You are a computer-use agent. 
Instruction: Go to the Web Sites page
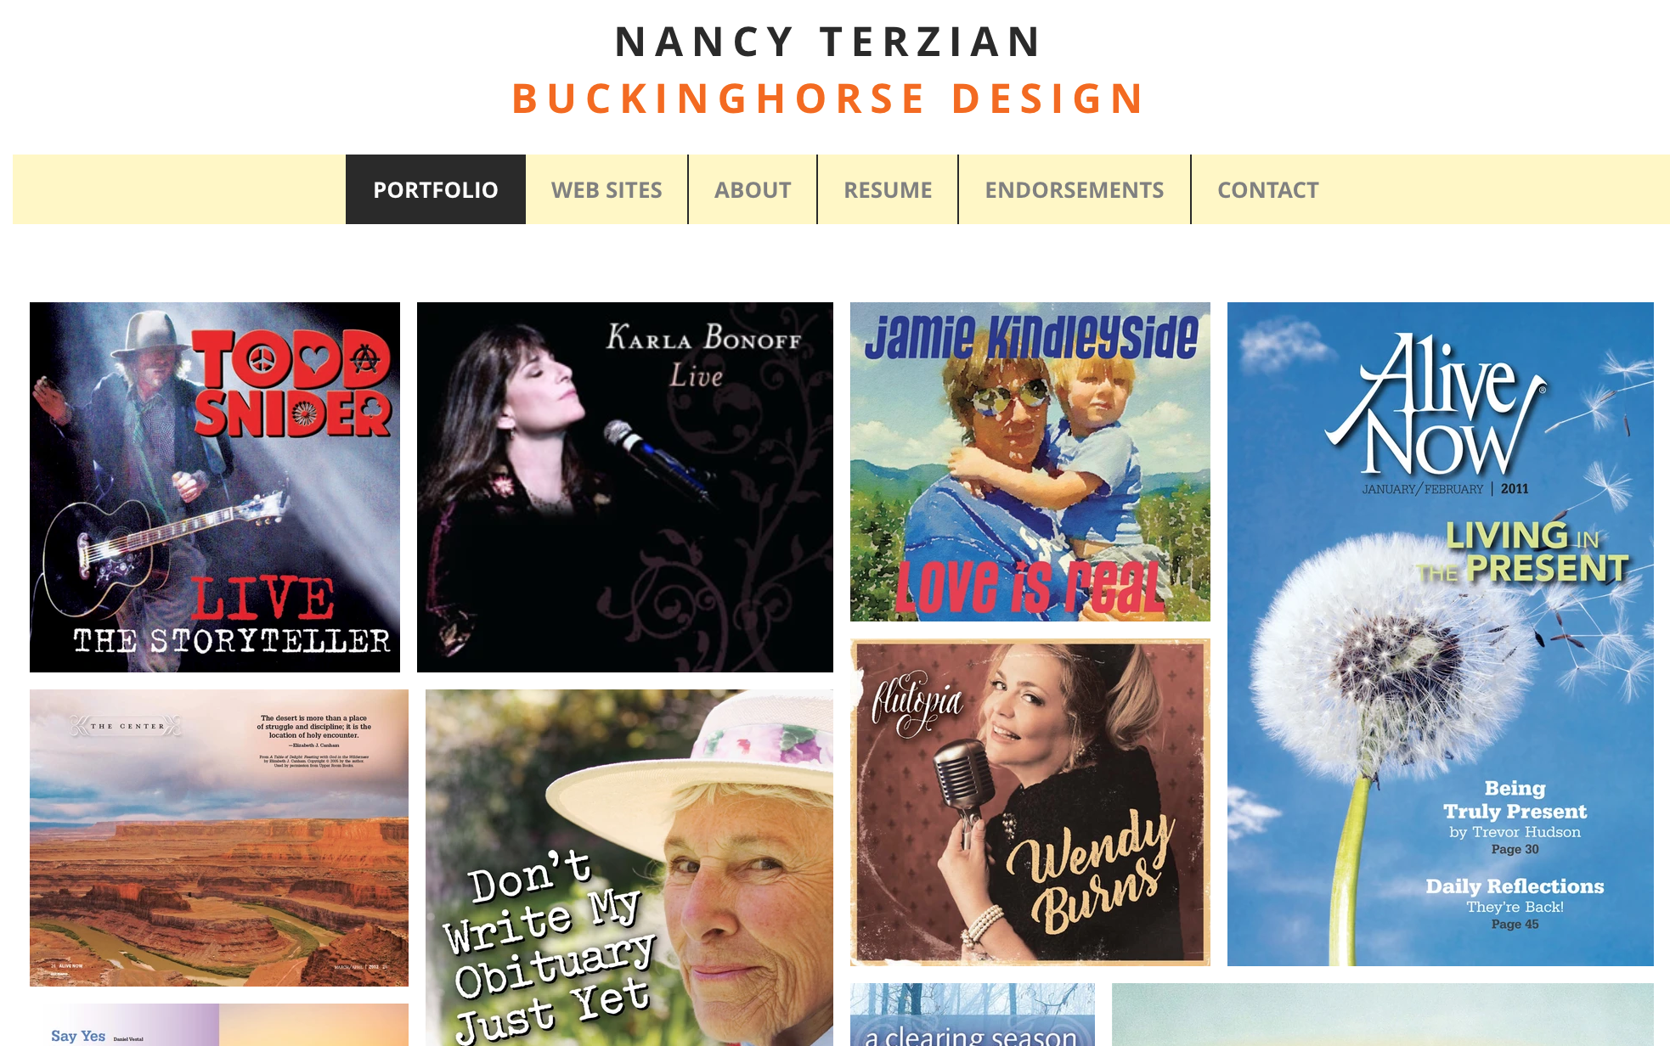607,189
